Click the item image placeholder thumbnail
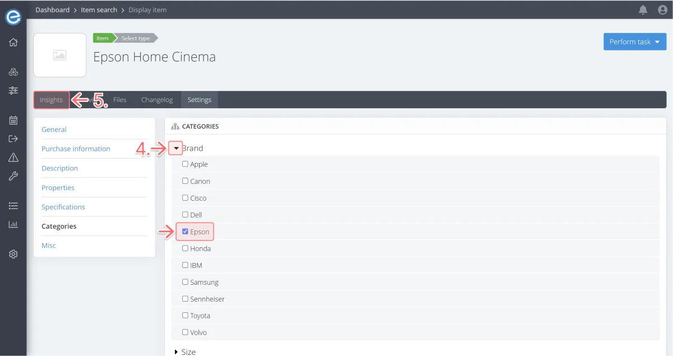Image resolution: width=673 pixels, height=356 pixels. click(59, 55)
